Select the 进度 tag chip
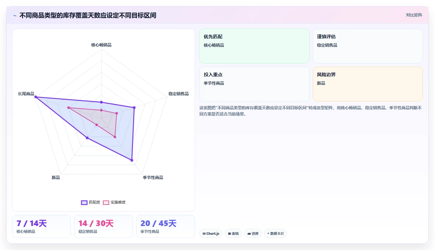 tap(253, 233)
